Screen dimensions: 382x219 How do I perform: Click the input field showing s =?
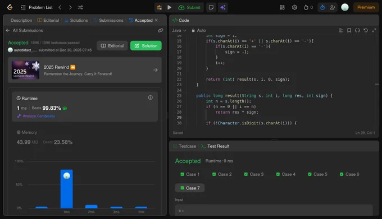click(274, 210)
